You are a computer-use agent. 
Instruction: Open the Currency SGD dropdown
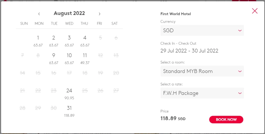(202, 31)
